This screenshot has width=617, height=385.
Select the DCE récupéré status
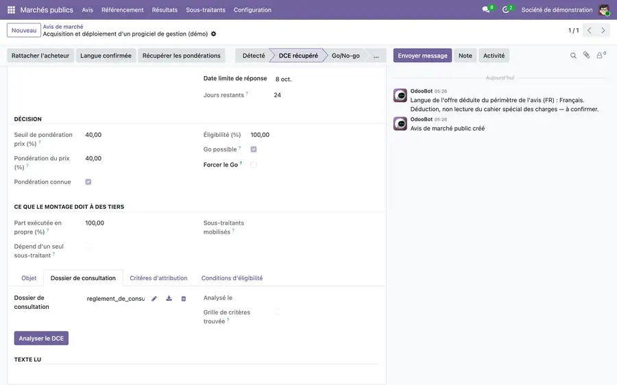(x=298, y=55)
